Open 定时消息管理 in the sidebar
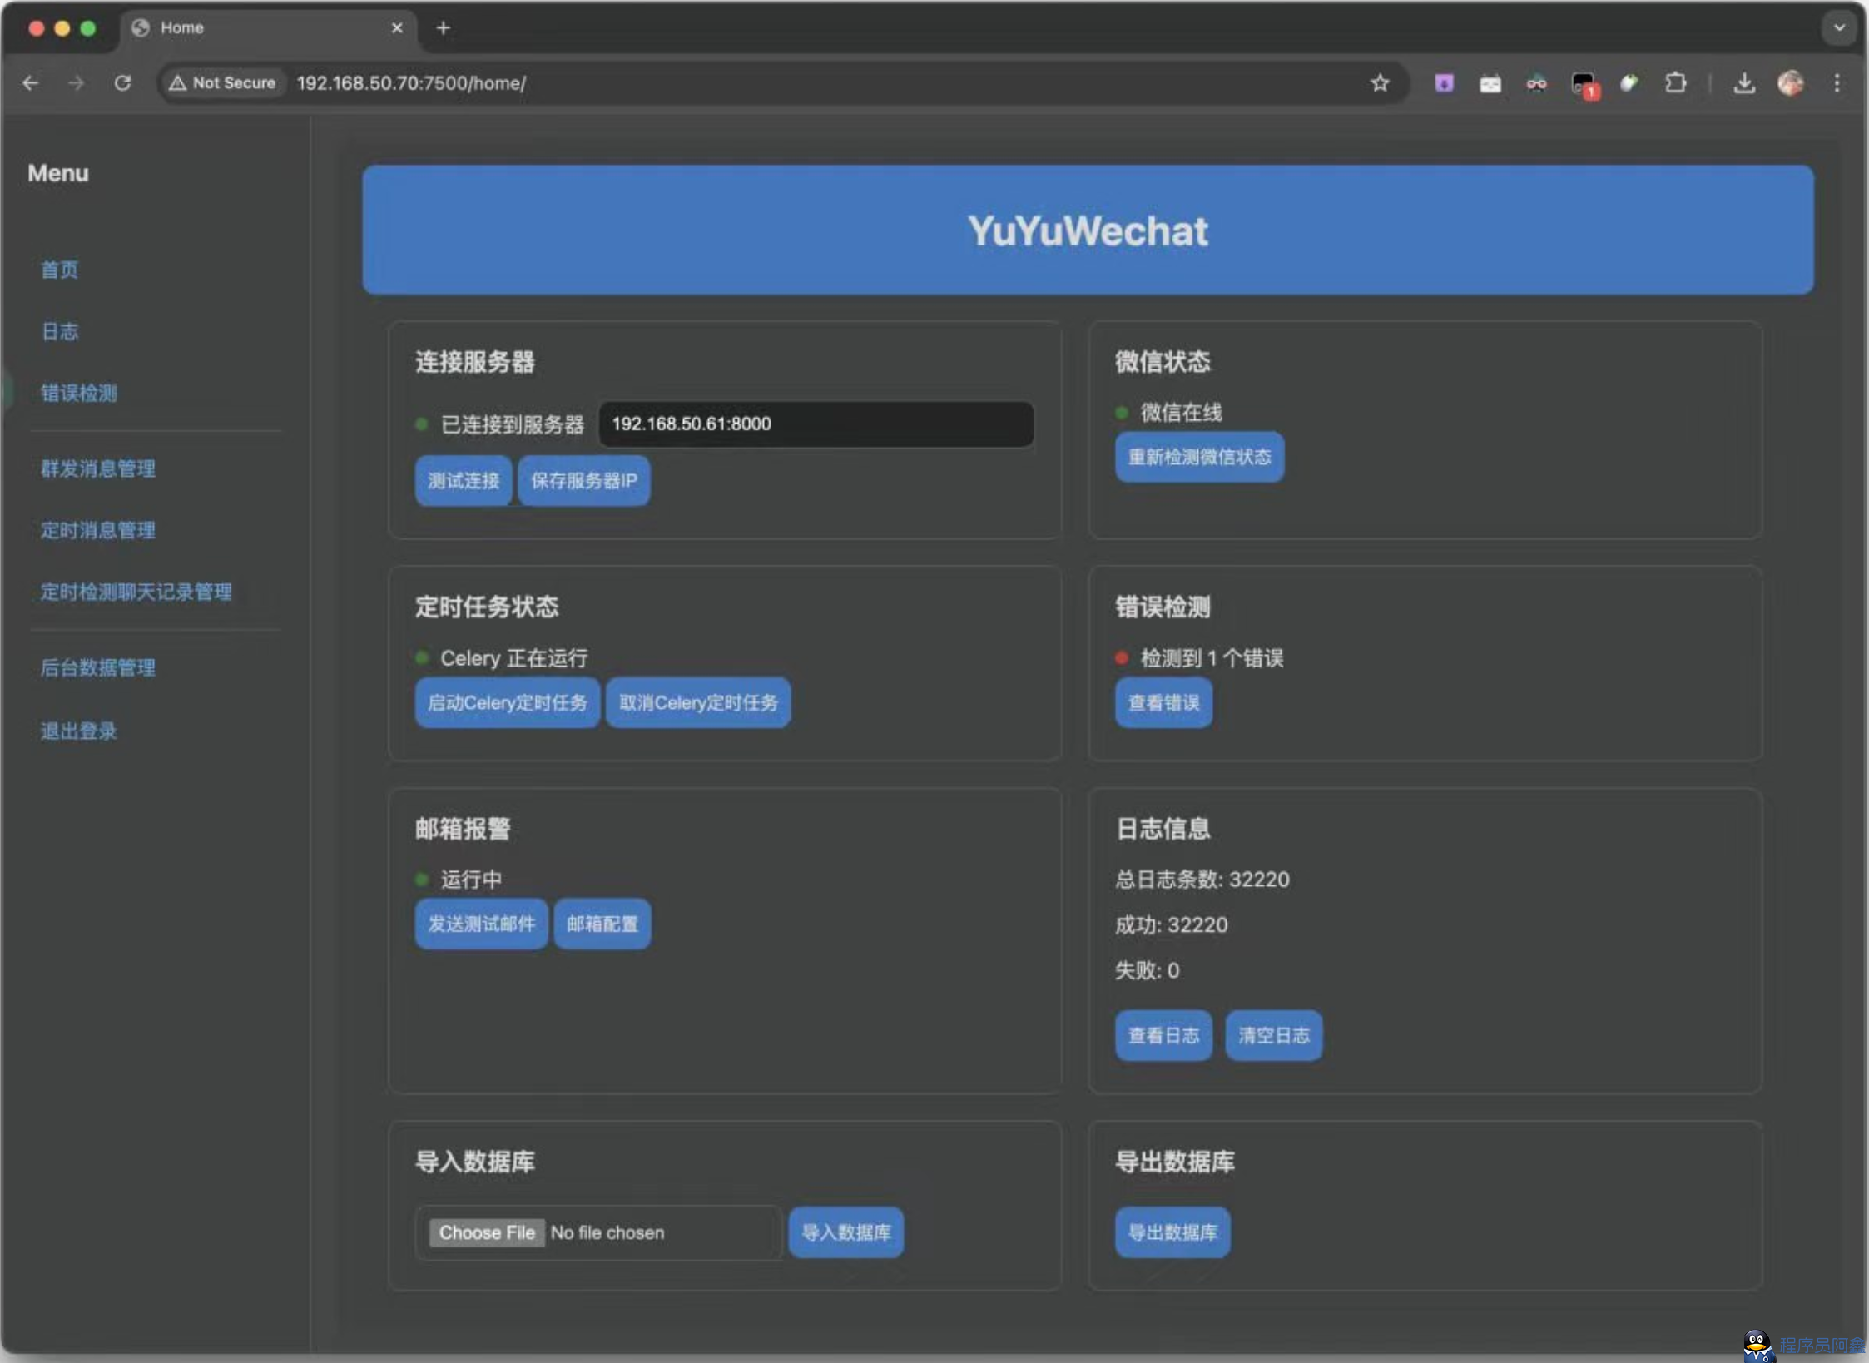This screenshot has width=1869, height=1363. coord(98,530)
